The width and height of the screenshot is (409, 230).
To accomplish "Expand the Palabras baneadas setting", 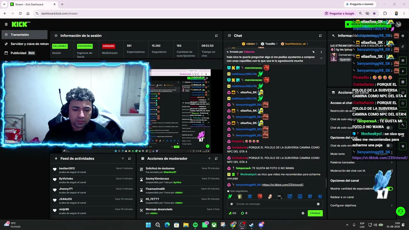I will [x=361, y=163].
